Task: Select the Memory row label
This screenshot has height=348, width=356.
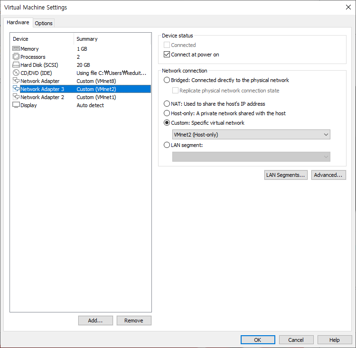Action: click(x=29, y=49)
